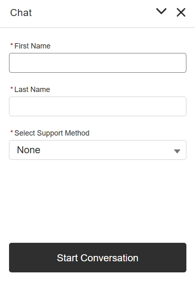The image size is (195, 281).
Task: Start the conversation with the dark button
Action: click(x=98, y=258)
